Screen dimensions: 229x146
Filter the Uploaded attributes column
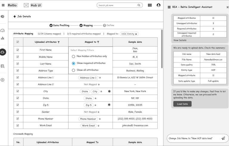click(x=58, y=42)
